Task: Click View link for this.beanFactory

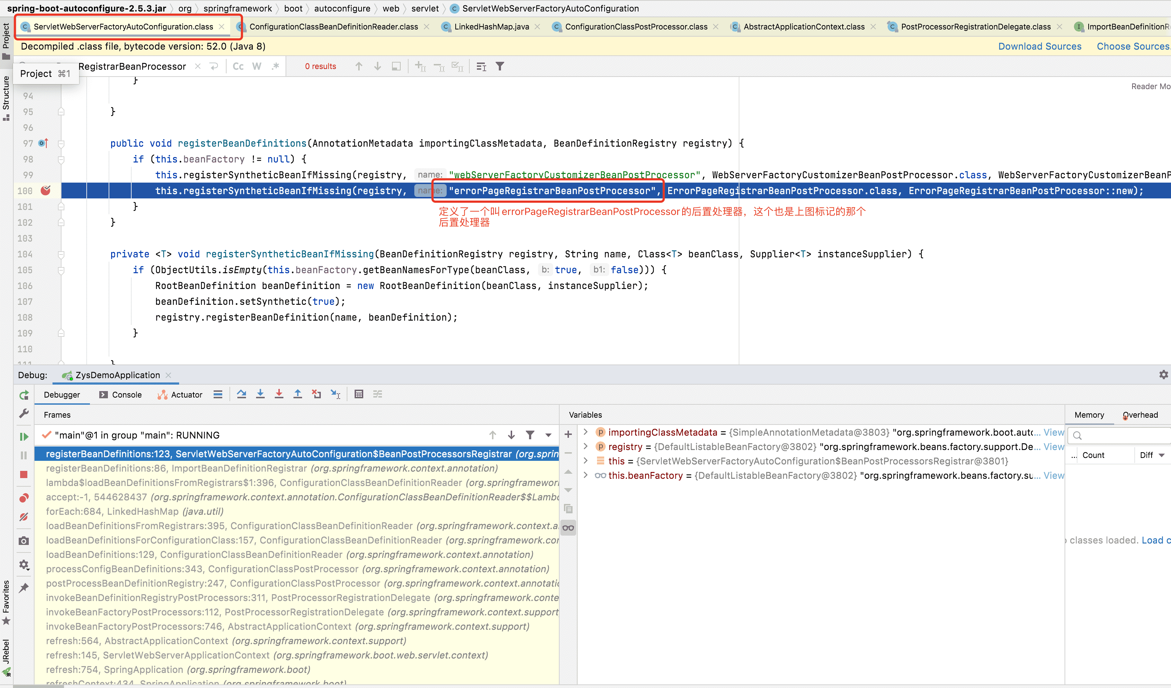Action: (x=1053, y=475)
